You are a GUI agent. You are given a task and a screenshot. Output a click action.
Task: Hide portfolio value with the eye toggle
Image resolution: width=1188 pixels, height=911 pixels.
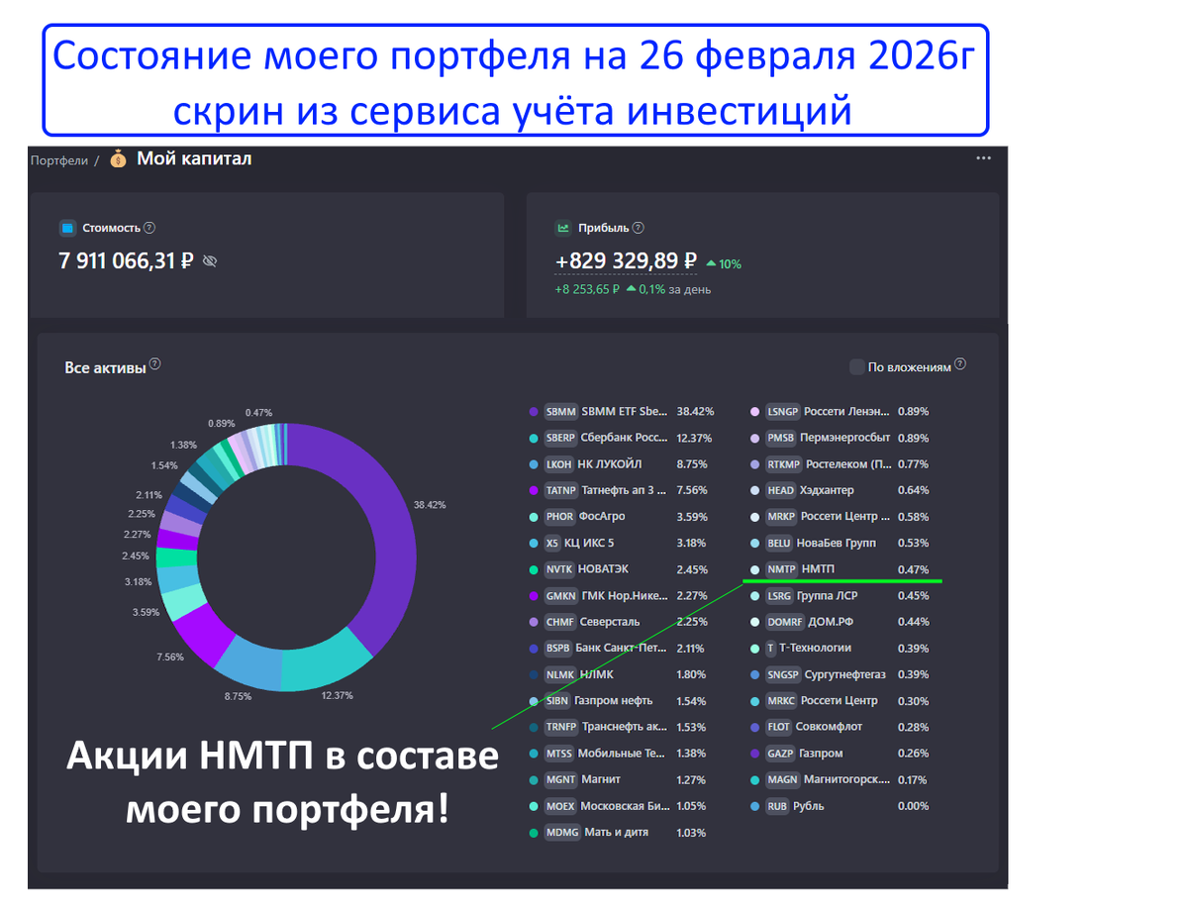(208, 261)
